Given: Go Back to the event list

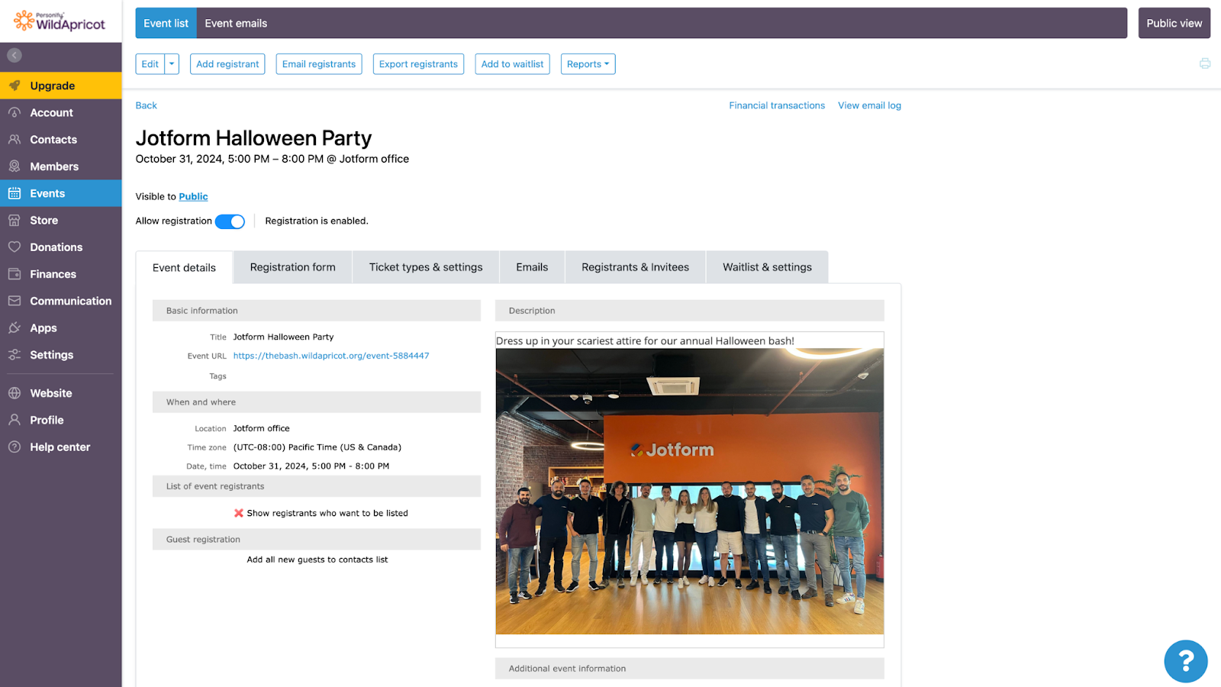Looking at the screenshot, I should coord(147,105).
